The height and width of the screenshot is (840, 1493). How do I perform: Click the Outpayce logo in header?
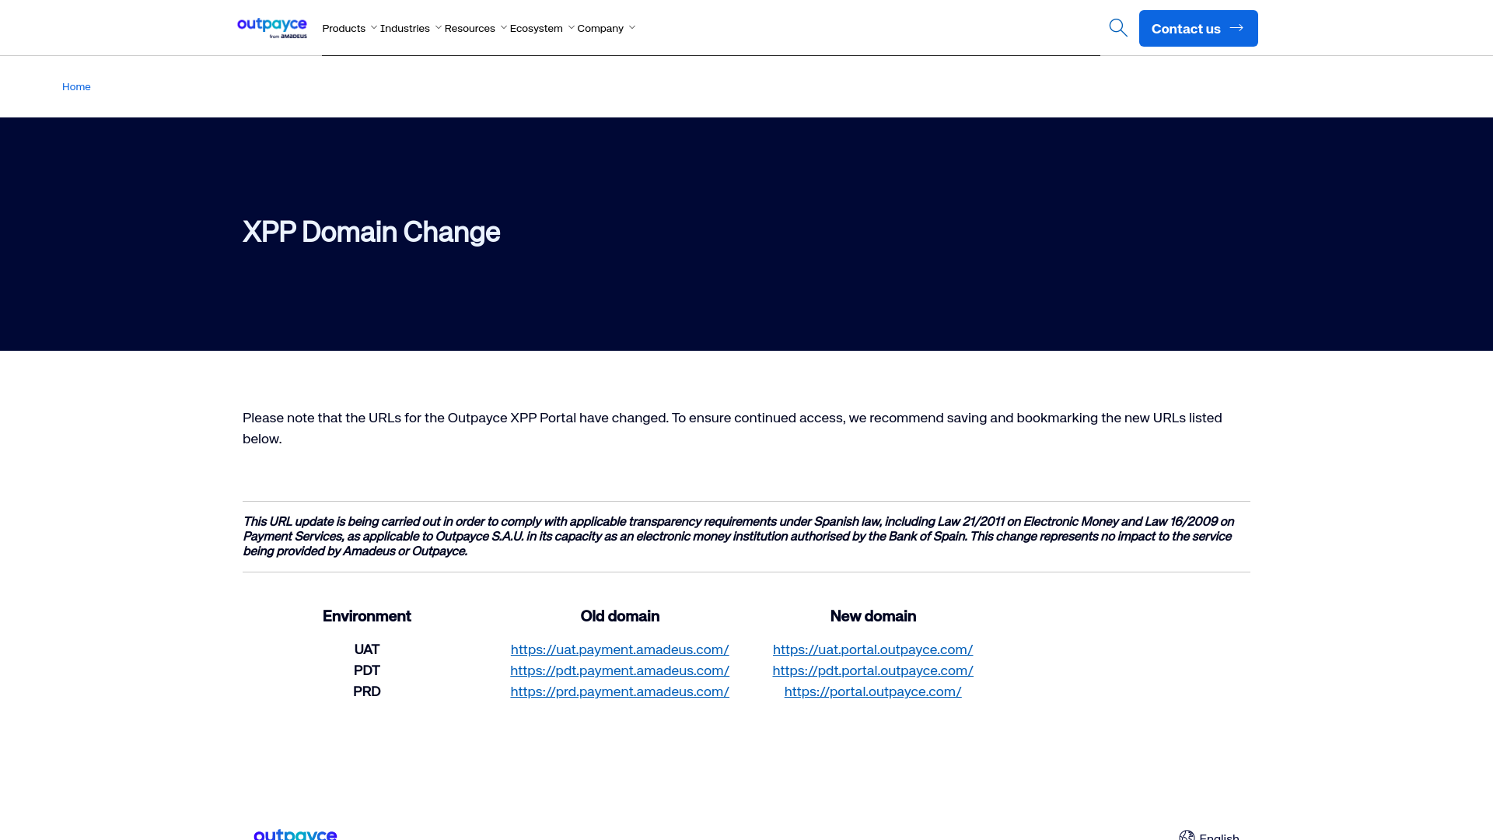[x=272, y=28]
